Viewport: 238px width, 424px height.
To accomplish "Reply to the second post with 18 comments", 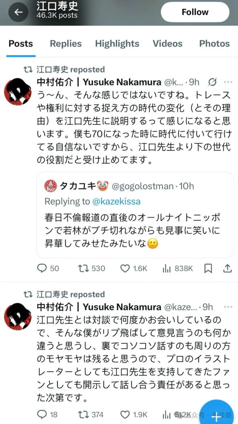I will click(43, 415).
